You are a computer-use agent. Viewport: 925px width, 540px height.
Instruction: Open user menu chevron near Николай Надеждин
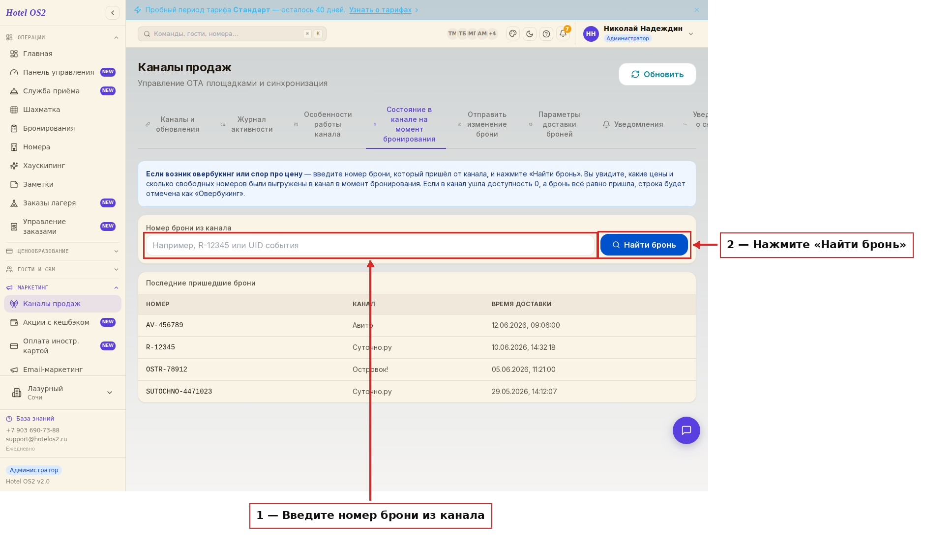(691, 34)
